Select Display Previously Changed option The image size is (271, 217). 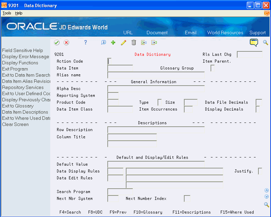coord(26,100)
